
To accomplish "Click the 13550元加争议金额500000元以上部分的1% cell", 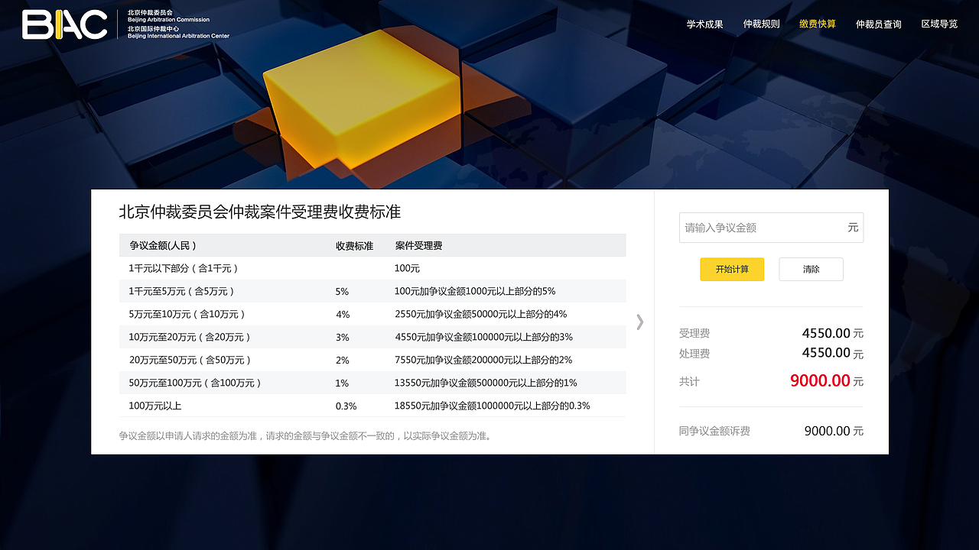I will (x=486, y=383).
